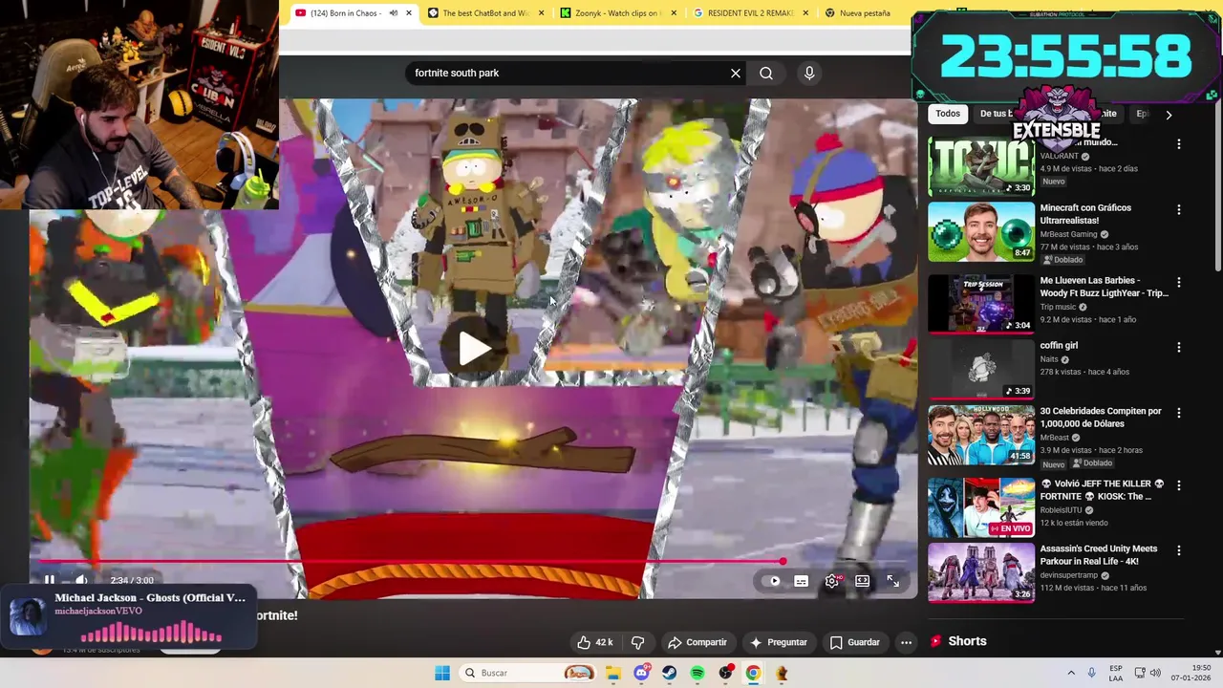Open 'Me Llueven Las Barbies' video title
This screenshot has height=688, width=1223.
tap(1104, 287)
